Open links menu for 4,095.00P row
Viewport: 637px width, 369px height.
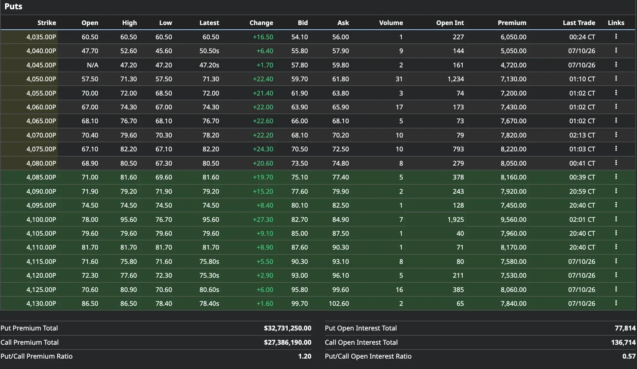pyautogui.click(x=616, y=205)
